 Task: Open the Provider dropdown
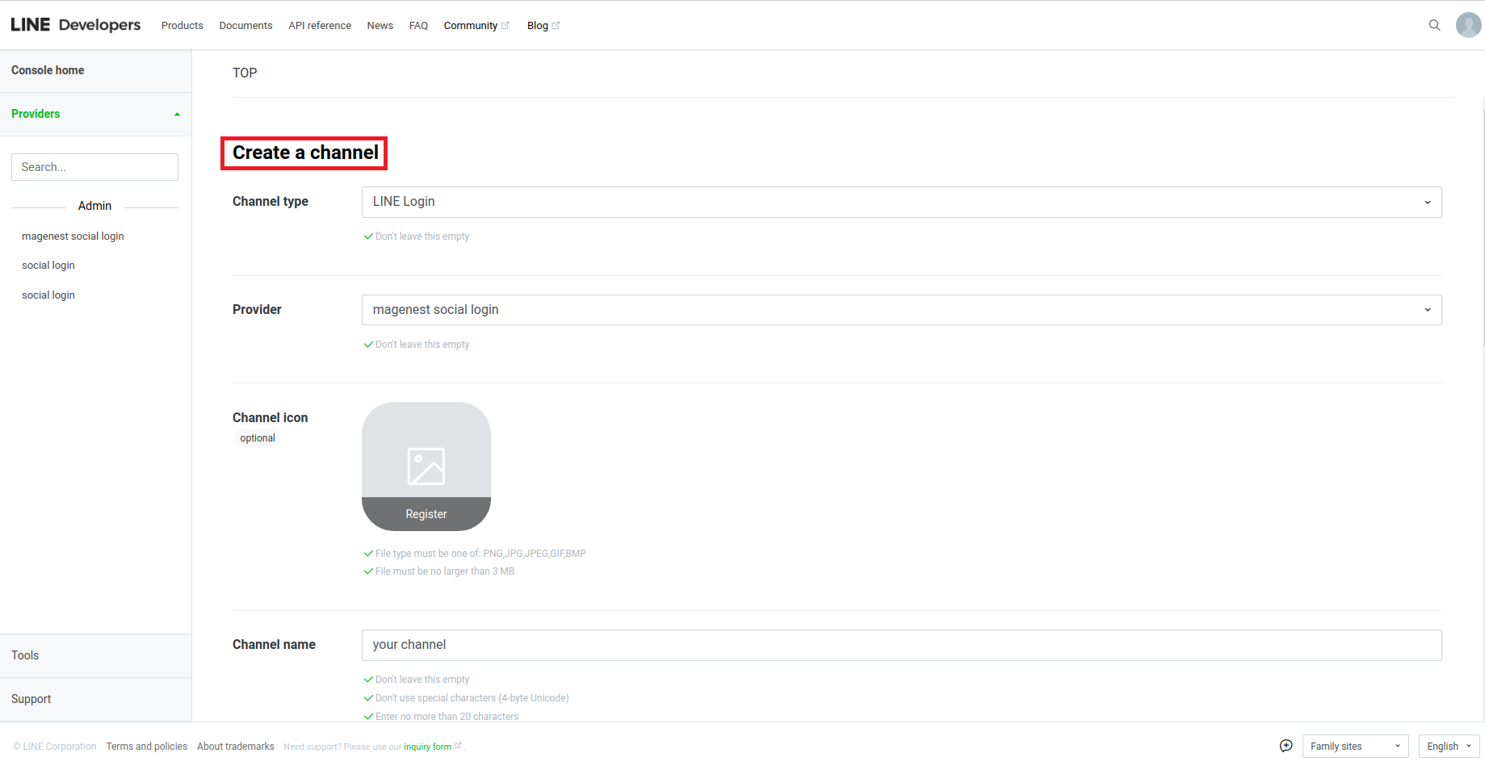(x=901, y=310)
